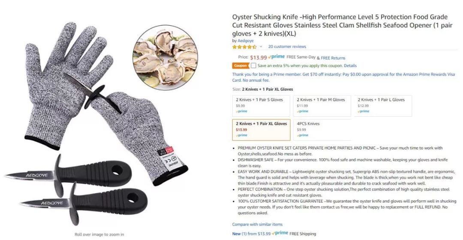Expand the ratings dropdown arrow beside stars
Image resolution: width=463 pixels, height=240 pixels.
pos(261,47)
